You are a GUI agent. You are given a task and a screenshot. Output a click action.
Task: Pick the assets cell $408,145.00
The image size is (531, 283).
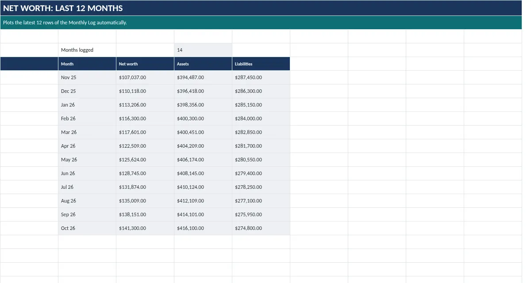point(203,173)
